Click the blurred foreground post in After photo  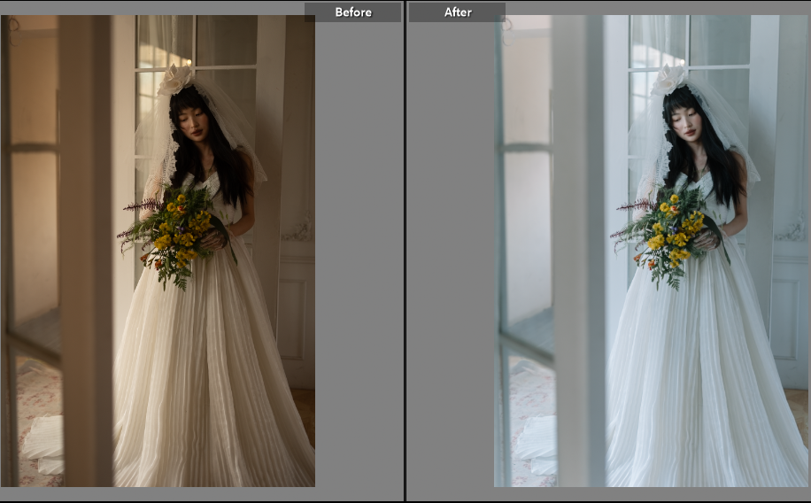coord(578,266)
